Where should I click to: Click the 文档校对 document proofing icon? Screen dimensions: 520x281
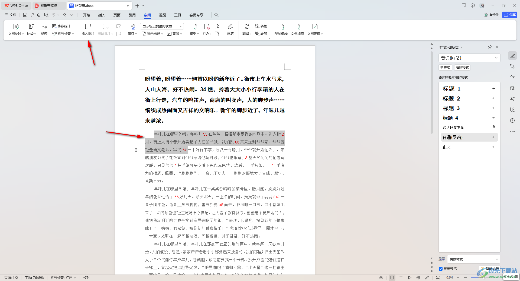tap(16, 26)
